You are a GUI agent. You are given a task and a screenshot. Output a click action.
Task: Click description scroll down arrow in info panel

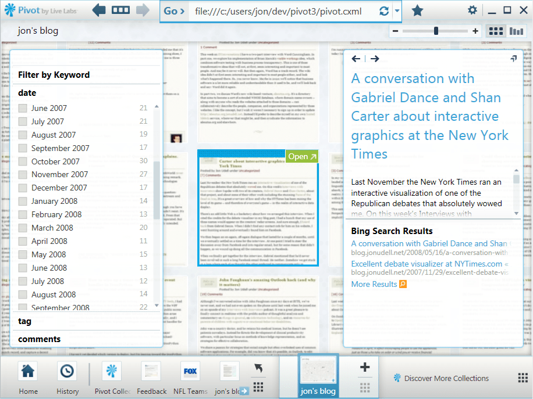click(x=516, y=213)
